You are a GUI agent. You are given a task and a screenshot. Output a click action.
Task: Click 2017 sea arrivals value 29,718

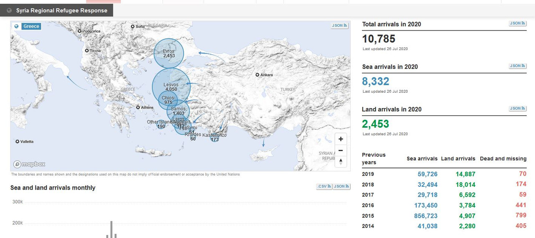tap(428, 195)
